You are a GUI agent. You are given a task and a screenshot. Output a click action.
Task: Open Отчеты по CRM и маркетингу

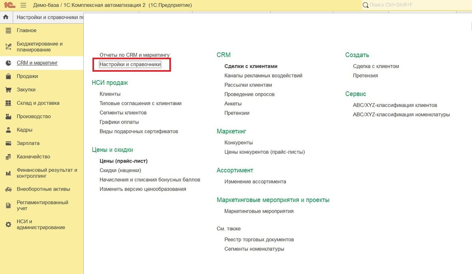click(x=135, y=55)
